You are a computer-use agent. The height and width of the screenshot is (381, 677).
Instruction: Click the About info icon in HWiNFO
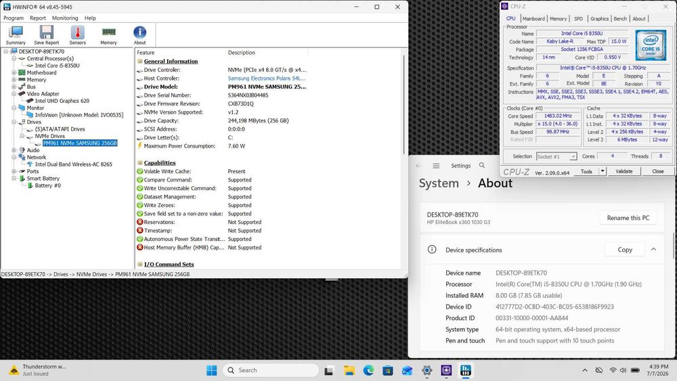[140, 35]
